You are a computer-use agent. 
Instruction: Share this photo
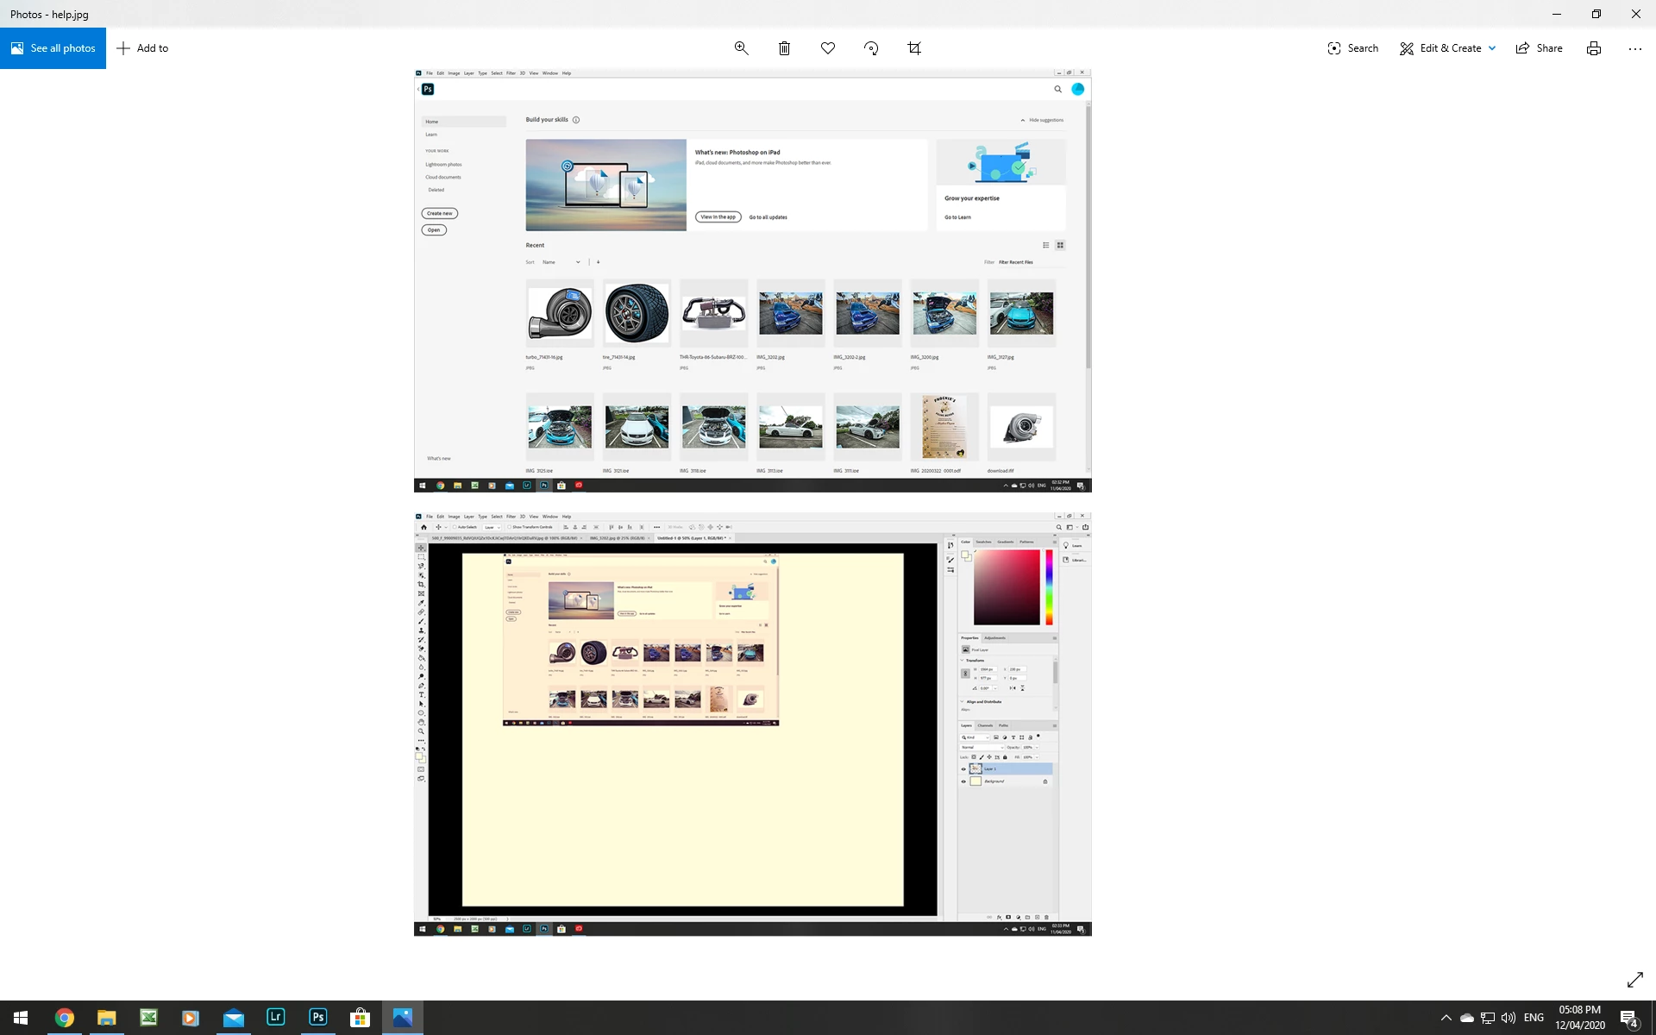(x=1539, y=48)
